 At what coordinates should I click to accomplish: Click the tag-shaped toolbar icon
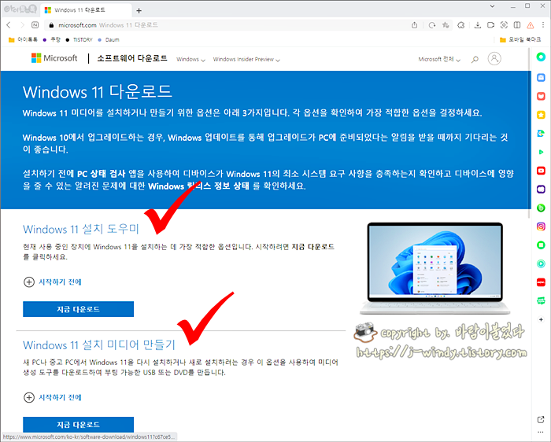tap(490, 25)
